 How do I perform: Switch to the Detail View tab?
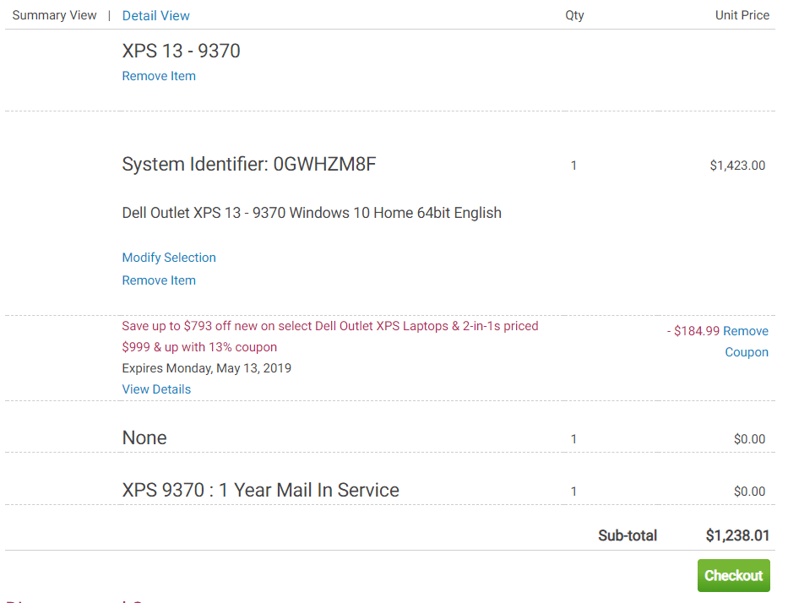pyautogui.click(x=155, y=15)
